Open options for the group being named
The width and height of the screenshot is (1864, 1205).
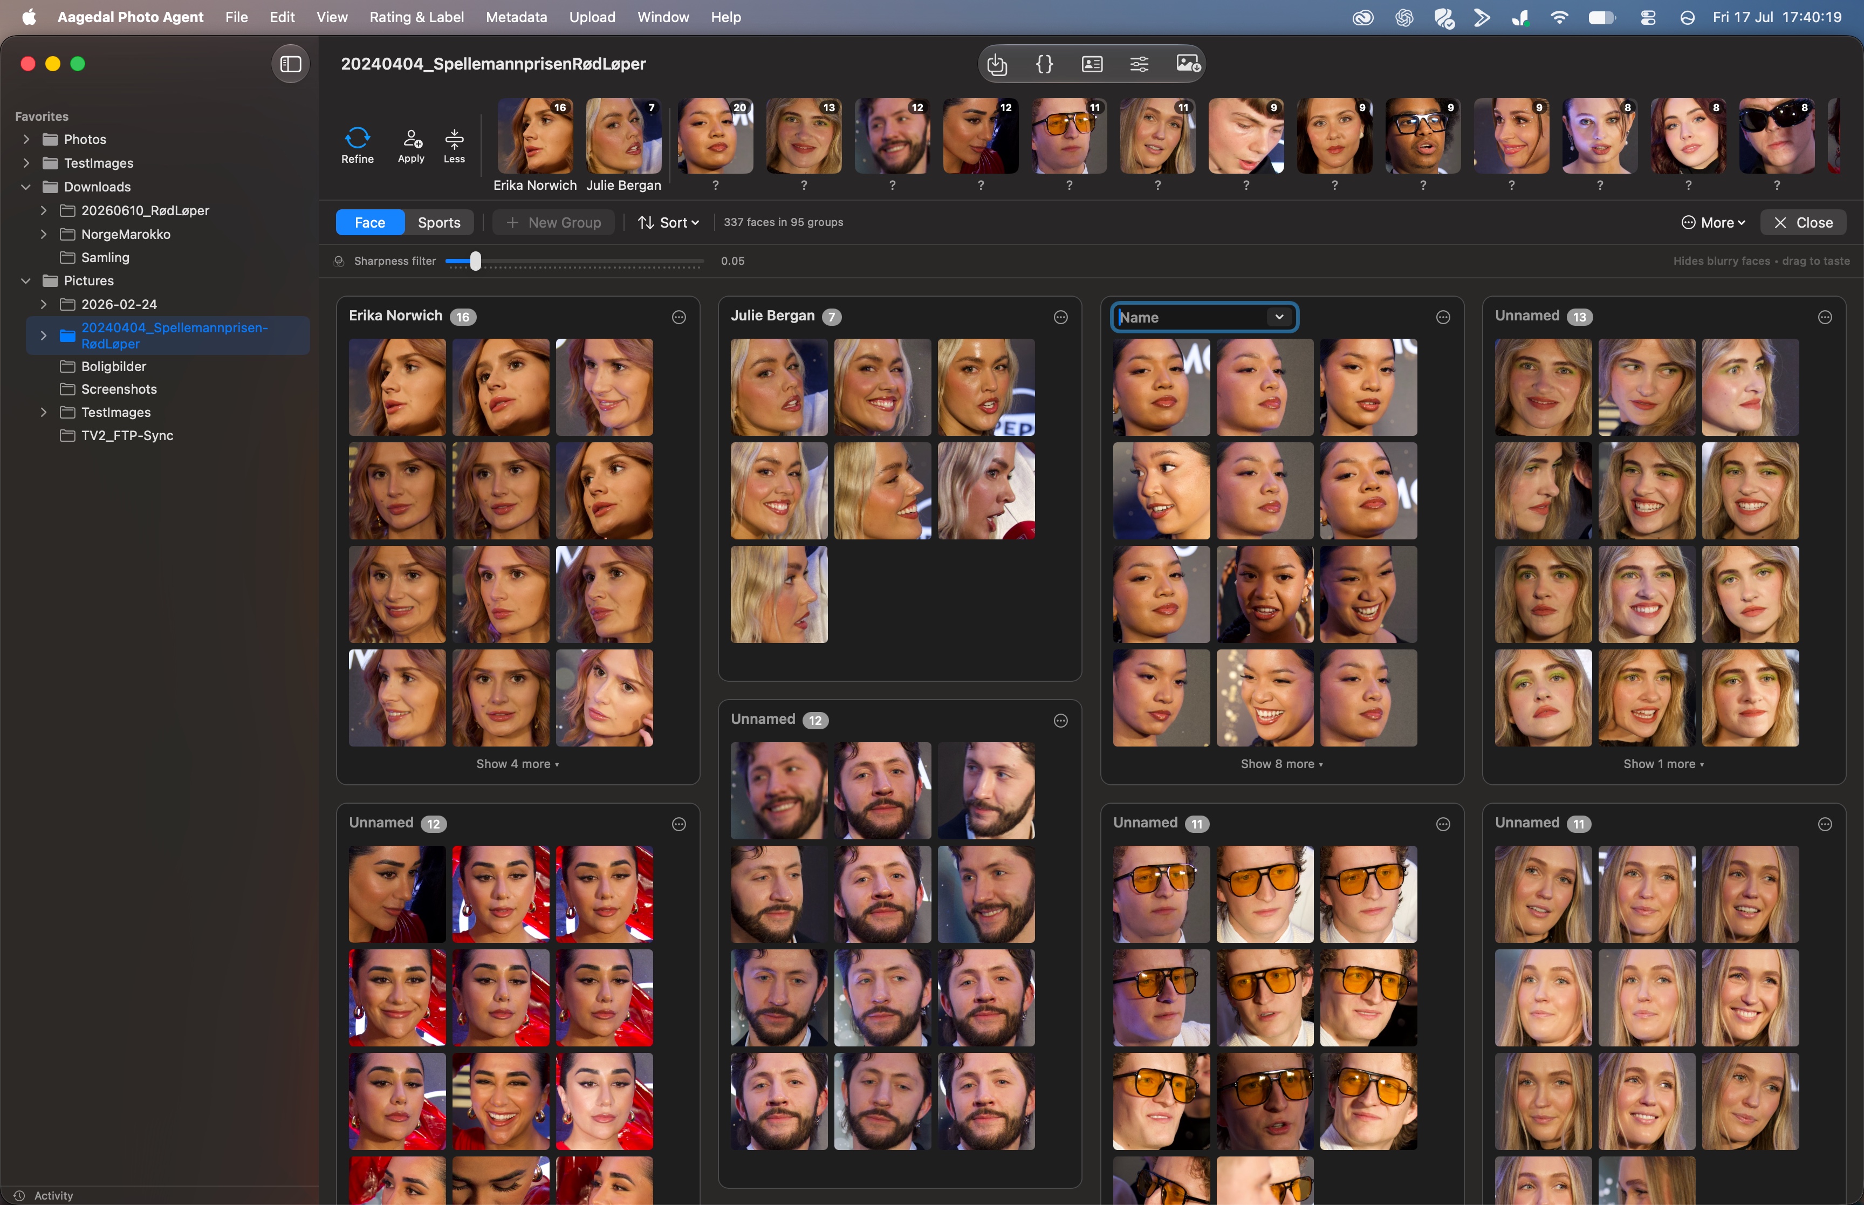(1442, 317)
